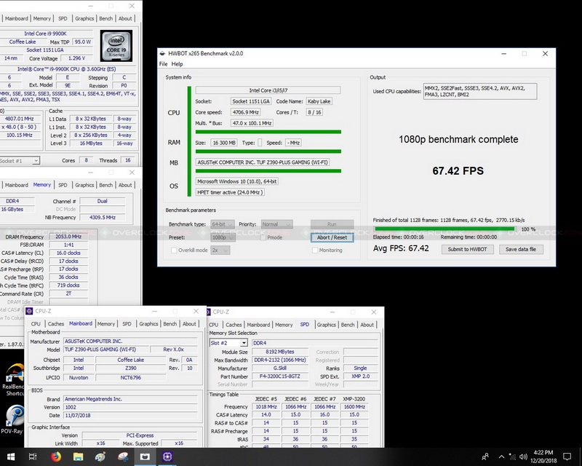Open SPD tab in the top-left CPU-Z window
Screen dimensions: 582x466
pos(63,18)
